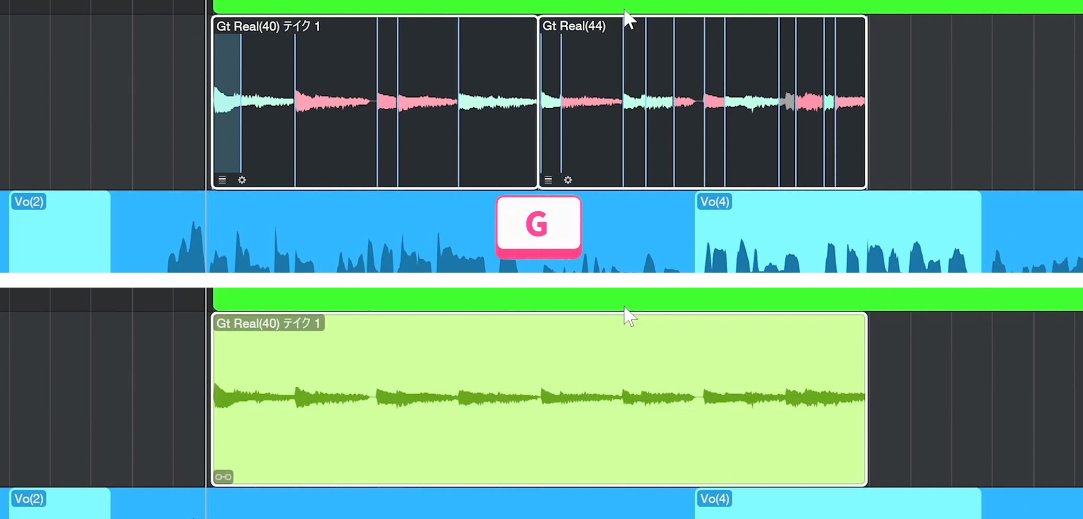Click the gear icon in Gt Real(44) event
Image resolution: width=1083 pixels, height=519 pixels.
[568, 180]
